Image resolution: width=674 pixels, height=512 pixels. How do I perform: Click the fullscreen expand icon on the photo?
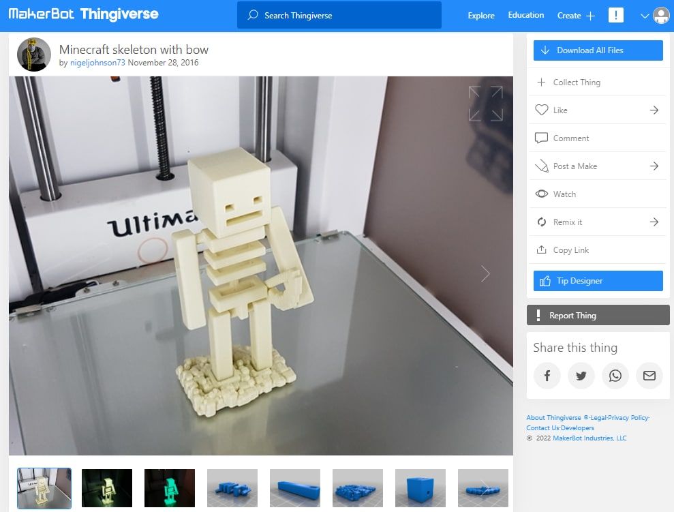coord(485,103)
